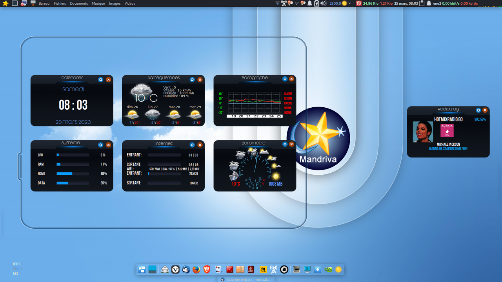Open the window list icon in dock
Viewport: 502px width, 282px height.
point(142,269)
